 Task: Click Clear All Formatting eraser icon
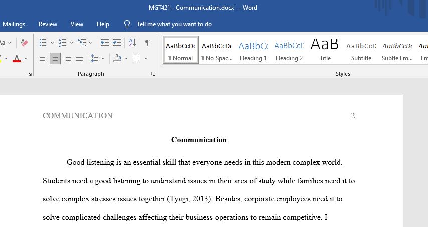pyautogui.click(x=24, y=42)
